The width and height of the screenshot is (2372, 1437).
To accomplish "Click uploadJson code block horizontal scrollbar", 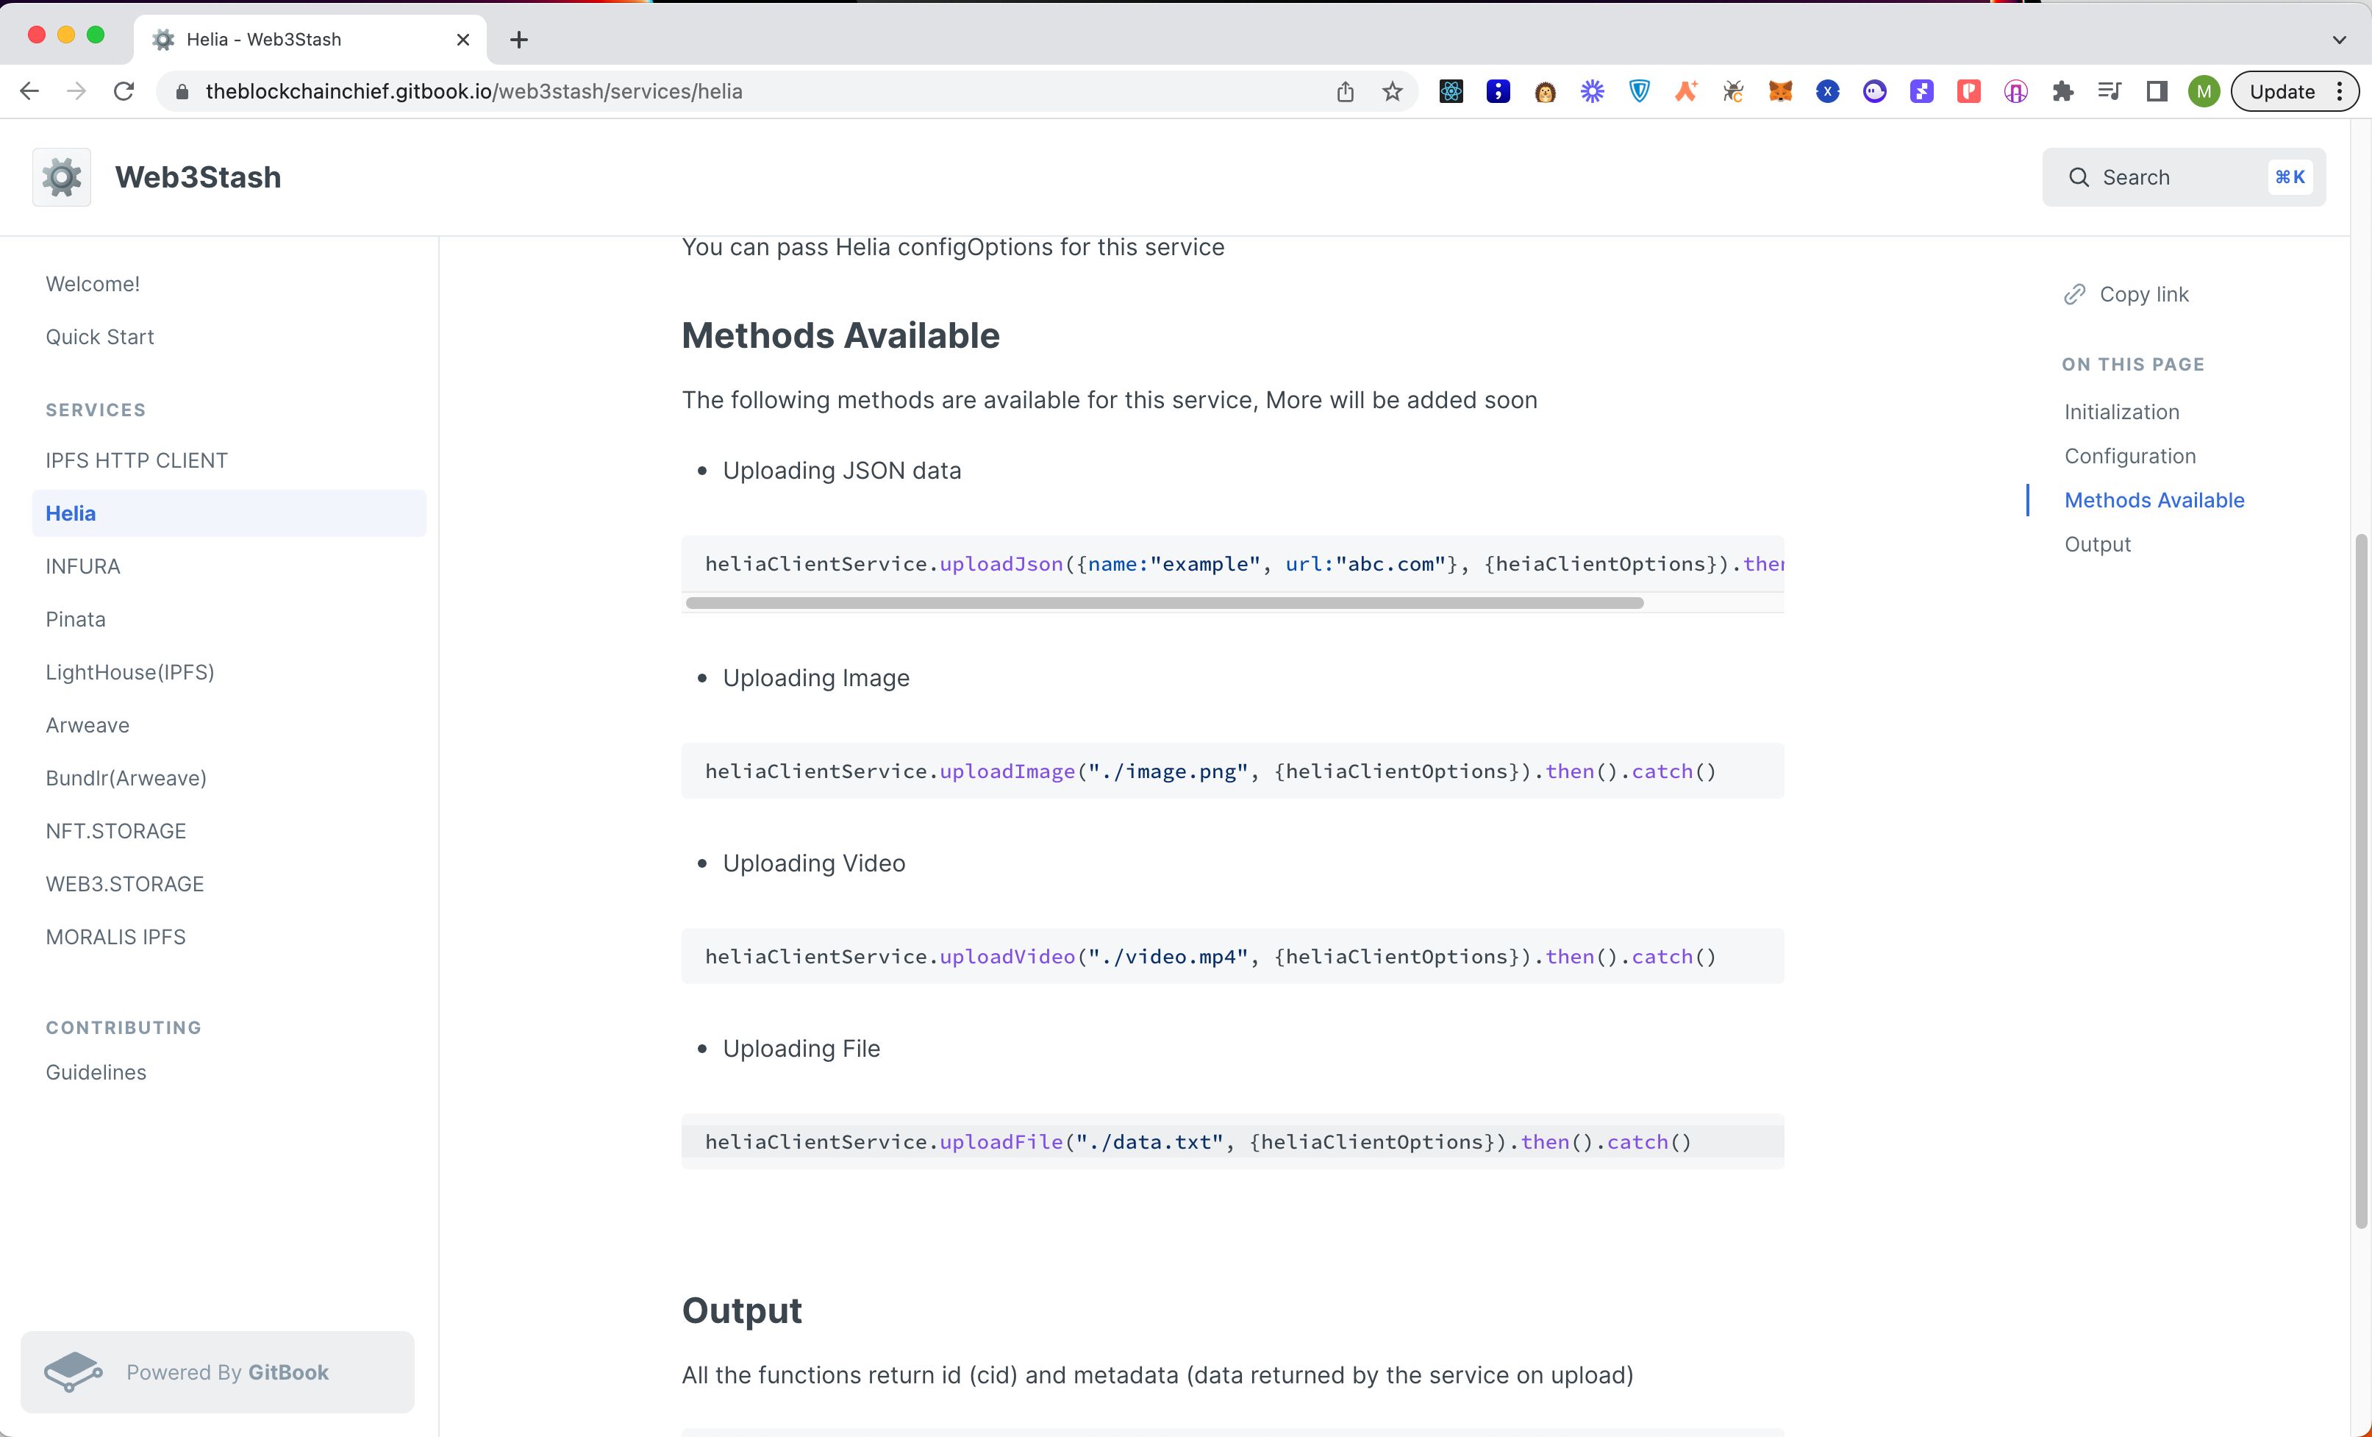I will [1165, 603].
